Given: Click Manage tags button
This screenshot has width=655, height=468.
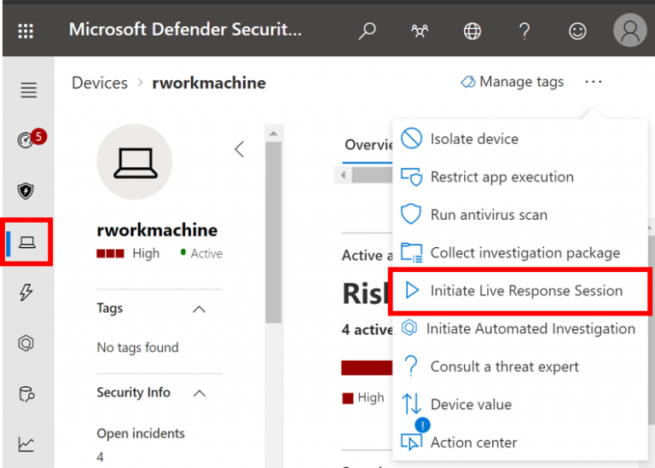Looking at the screenshot, I should point(512,82).
